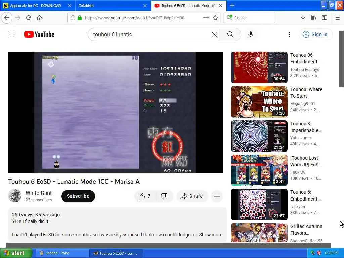Share the video

(192, 196)
